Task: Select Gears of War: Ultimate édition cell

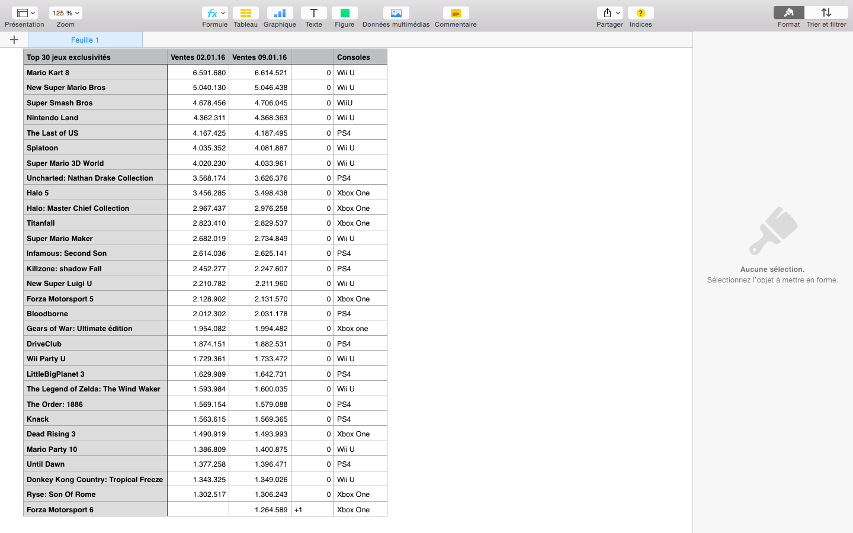Action: 95,328
